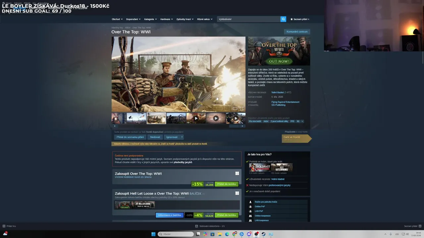Viewport: 424px width, 238px height.
Task: Click the search magnifier button
Action: [283, 19]
